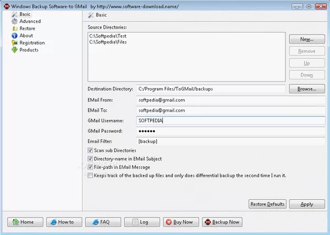The image size is (330, 235).
Task: Start backup with Backup Now button
Action: tap(222, 222)
